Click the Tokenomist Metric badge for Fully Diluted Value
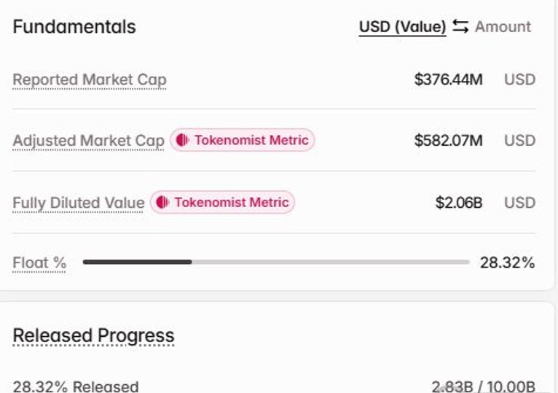This screenshot has width=558, height=393. tap(222, 202)
